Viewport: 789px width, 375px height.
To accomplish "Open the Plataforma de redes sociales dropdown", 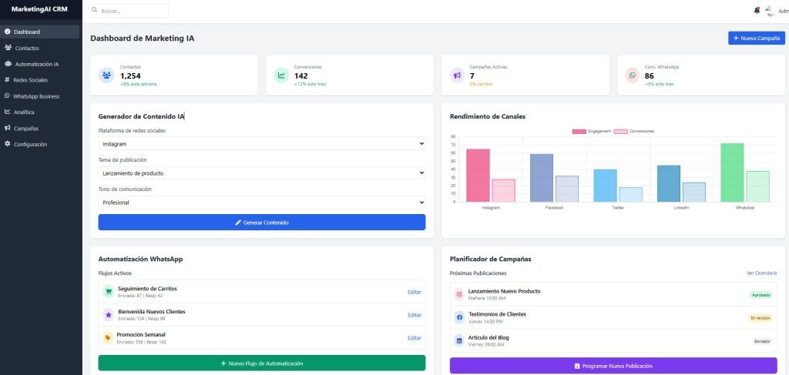I will (x=261, y=144).
